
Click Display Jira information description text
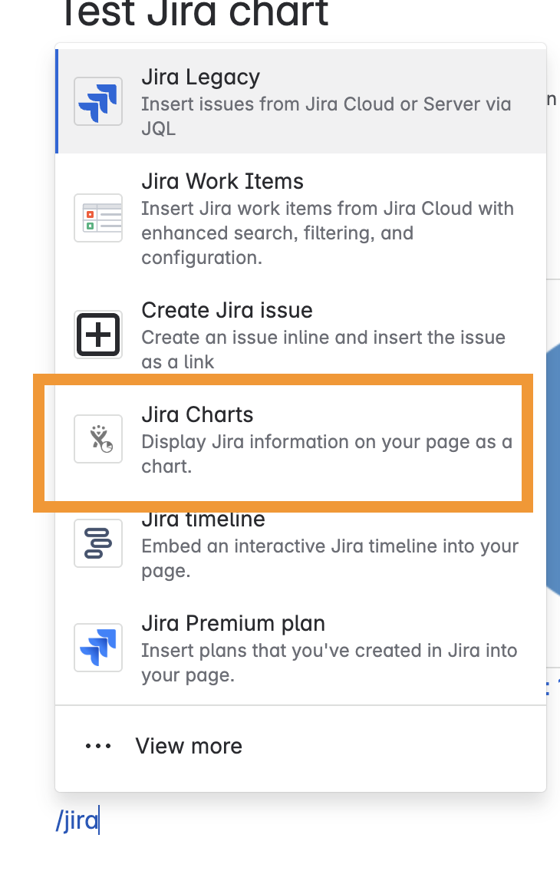326,454
